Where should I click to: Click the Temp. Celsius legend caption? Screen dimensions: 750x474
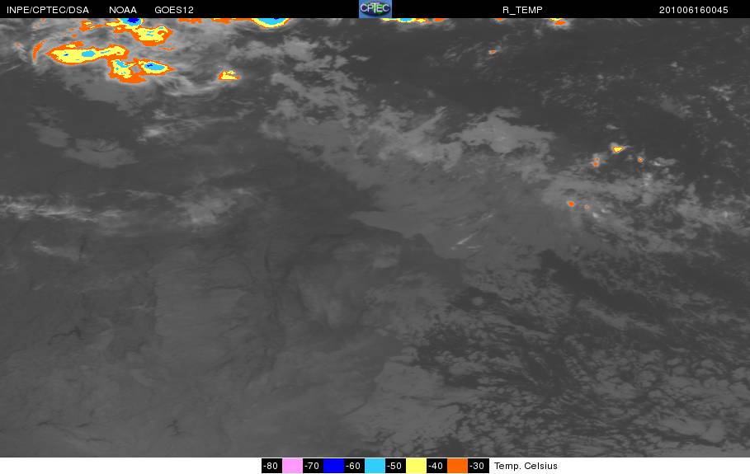coord(526,466)
